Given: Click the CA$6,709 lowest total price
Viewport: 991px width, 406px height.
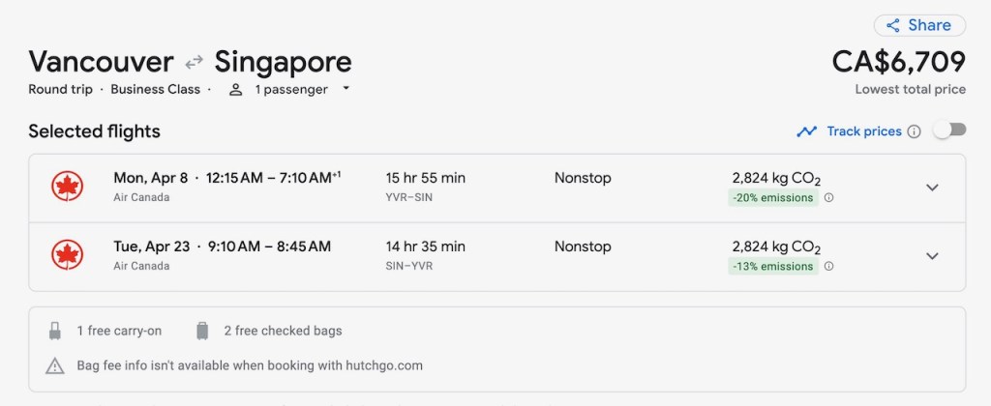Looking at the screenshot, I should tap(898, 62).
